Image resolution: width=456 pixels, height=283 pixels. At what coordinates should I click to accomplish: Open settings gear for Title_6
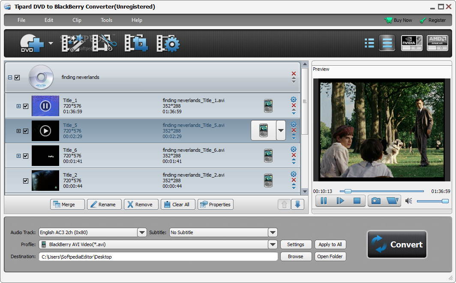[294, 149]
